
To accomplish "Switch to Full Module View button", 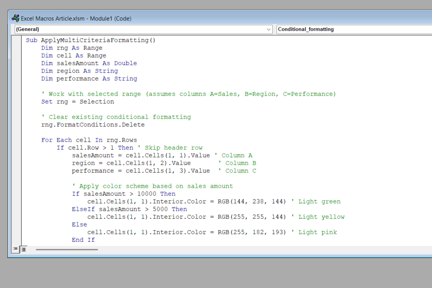I will pyautogui.click(x=24, y=249).
